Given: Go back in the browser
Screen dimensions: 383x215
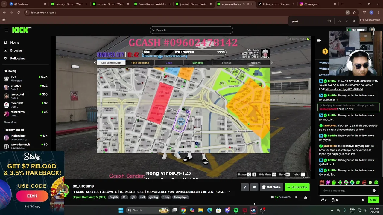Looking at the screenshot, I should (4, 13).
